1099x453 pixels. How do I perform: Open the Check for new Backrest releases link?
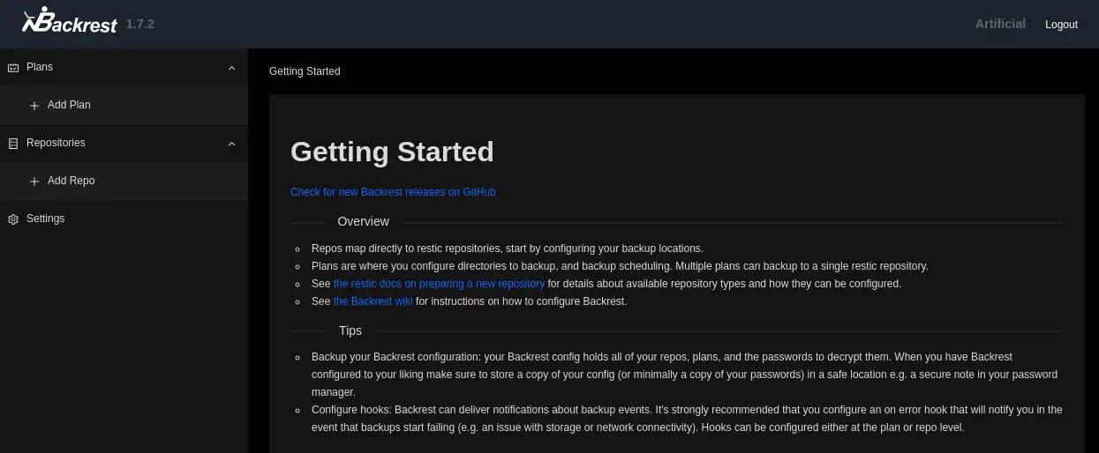point(393,192)
